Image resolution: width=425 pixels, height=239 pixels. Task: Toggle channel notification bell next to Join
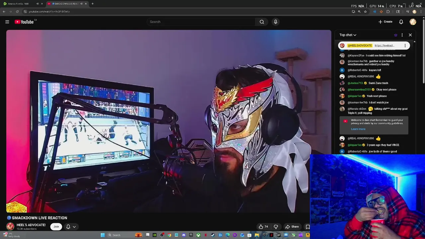point(68,227)
